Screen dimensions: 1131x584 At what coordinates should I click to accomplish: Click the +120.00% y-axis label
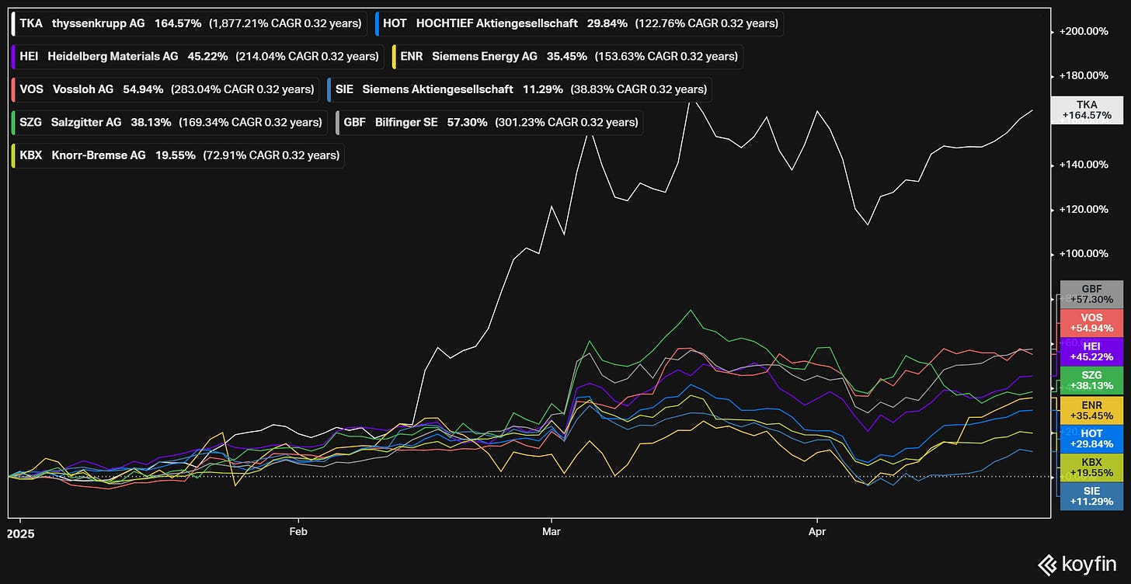(1084, 209)
